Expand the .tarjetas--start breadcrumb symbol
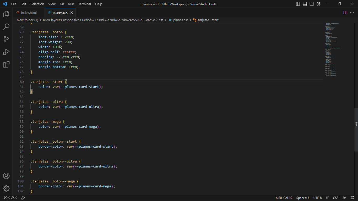Image resolution: width=358 pixels, height=201 pixels. [208, 20]
